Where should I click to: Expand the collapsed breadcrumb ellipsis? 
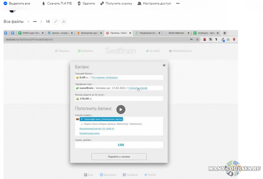pyautogui.click(x=35, y=21)
